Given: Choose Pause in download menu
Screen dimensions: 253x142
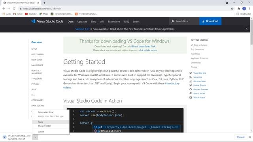Looking at the screenshot, I should (x=51, y=122).
